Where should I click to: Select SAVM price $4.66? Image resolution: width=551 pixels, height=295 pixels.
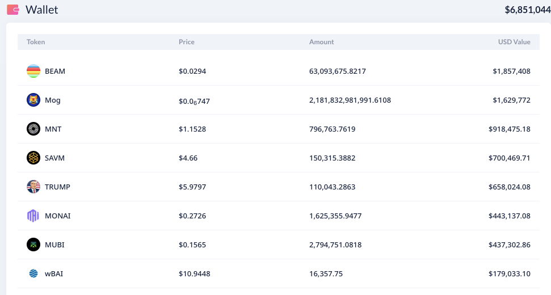pyautogui.click(x=188, y=158)
